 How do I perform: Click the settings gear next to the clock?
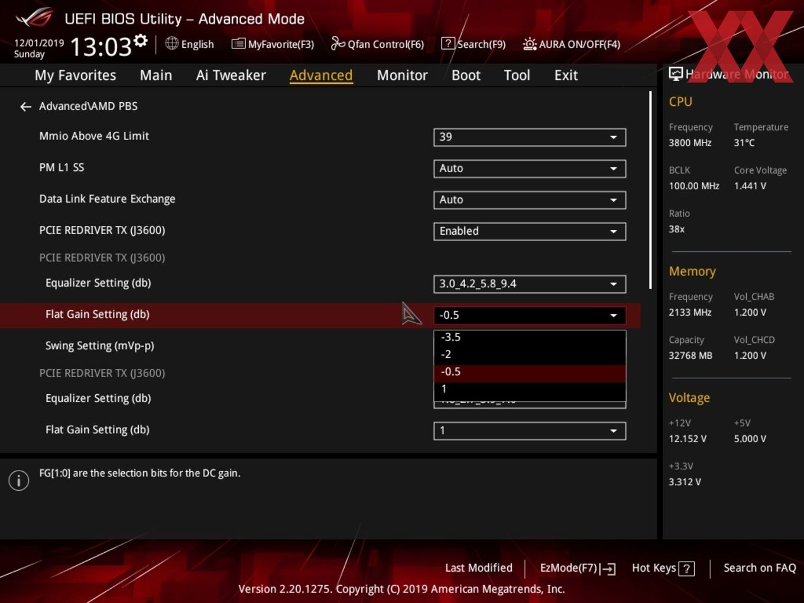(140, 41)
